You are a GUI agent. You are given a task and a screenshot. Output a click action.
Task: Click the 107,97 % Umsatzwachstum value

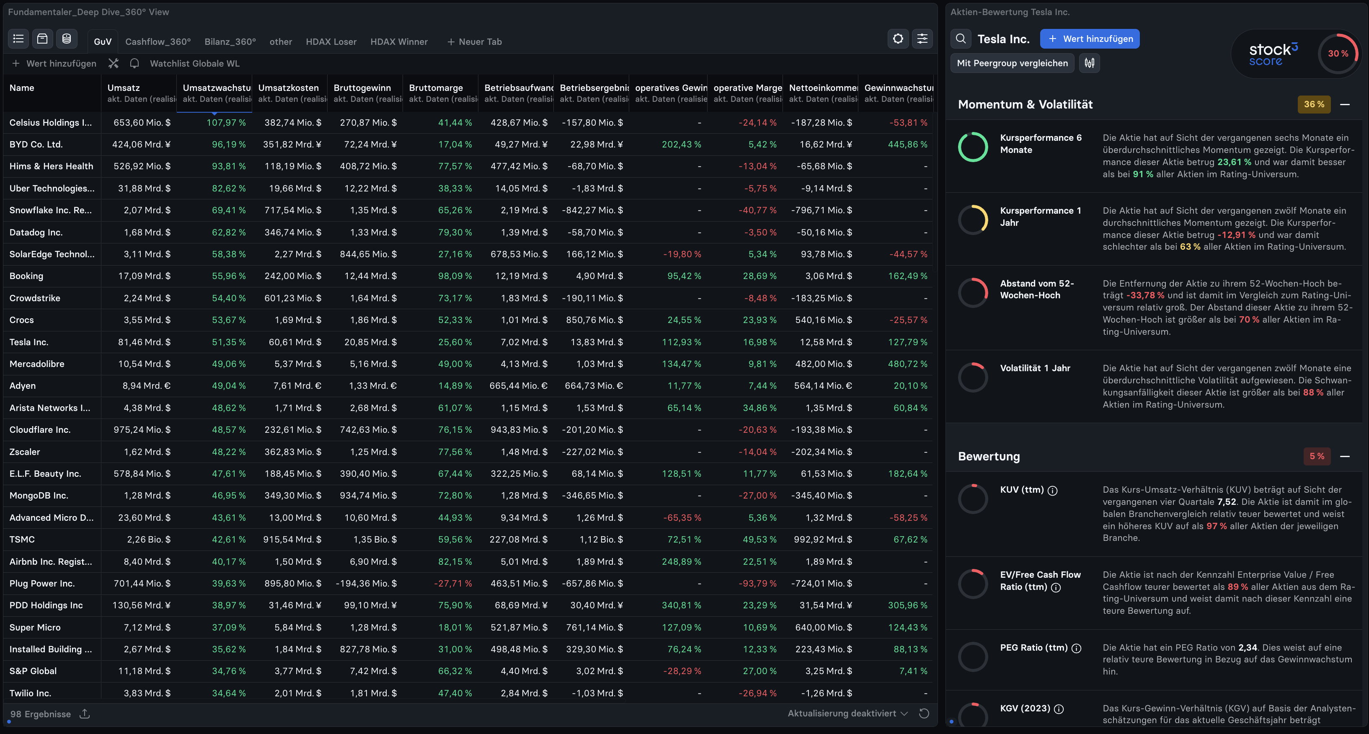[x=226, y=123]
